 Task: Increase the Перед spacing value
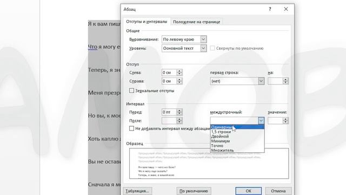179,110
